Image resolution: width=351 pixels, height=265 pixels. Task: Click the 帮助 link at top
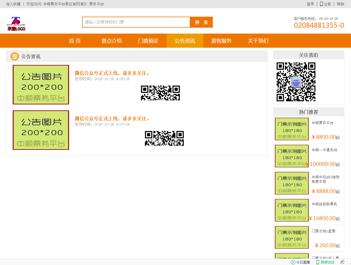(x=341, y=4)
